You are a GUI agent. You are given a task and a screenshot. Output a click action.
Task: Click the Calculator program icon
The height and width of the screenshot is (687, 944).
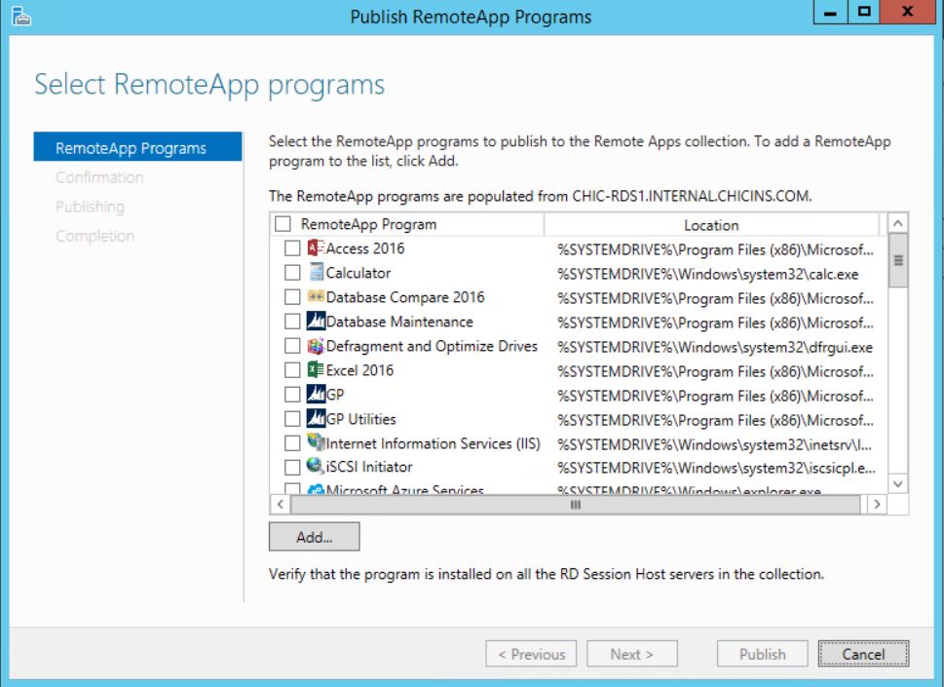[x=316, y=272]
